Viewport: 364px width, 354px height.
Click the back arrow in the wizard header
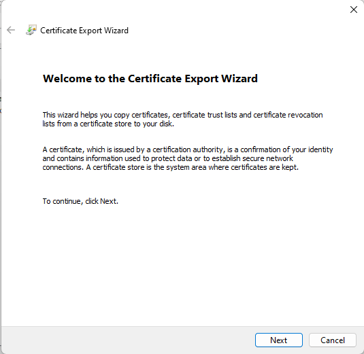(11, 30)
